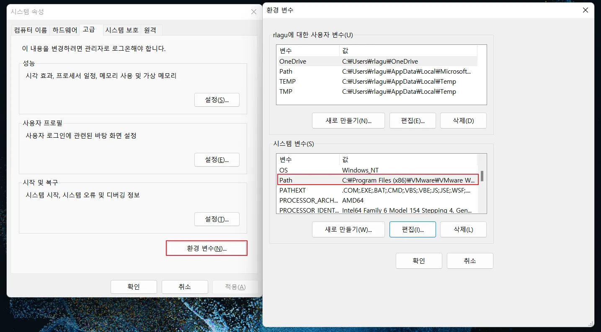This screenshot has height=332, width=601.
Task: Click 편집(E) for user variables
Action: (413, 121)
